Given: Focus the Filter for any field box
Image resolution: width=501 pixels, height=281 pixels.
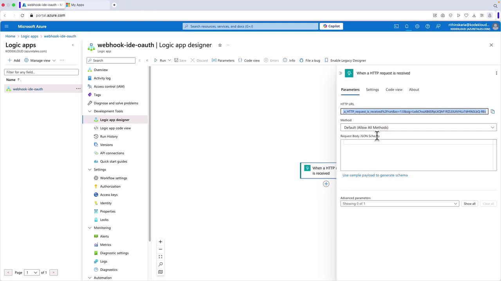Looking at the screenshot, I should click(x=41, y=72).
